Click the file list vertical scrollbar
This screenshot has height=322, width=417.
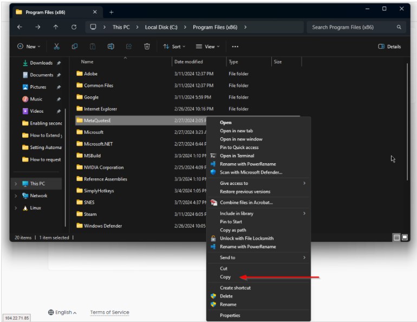point(407,121)
